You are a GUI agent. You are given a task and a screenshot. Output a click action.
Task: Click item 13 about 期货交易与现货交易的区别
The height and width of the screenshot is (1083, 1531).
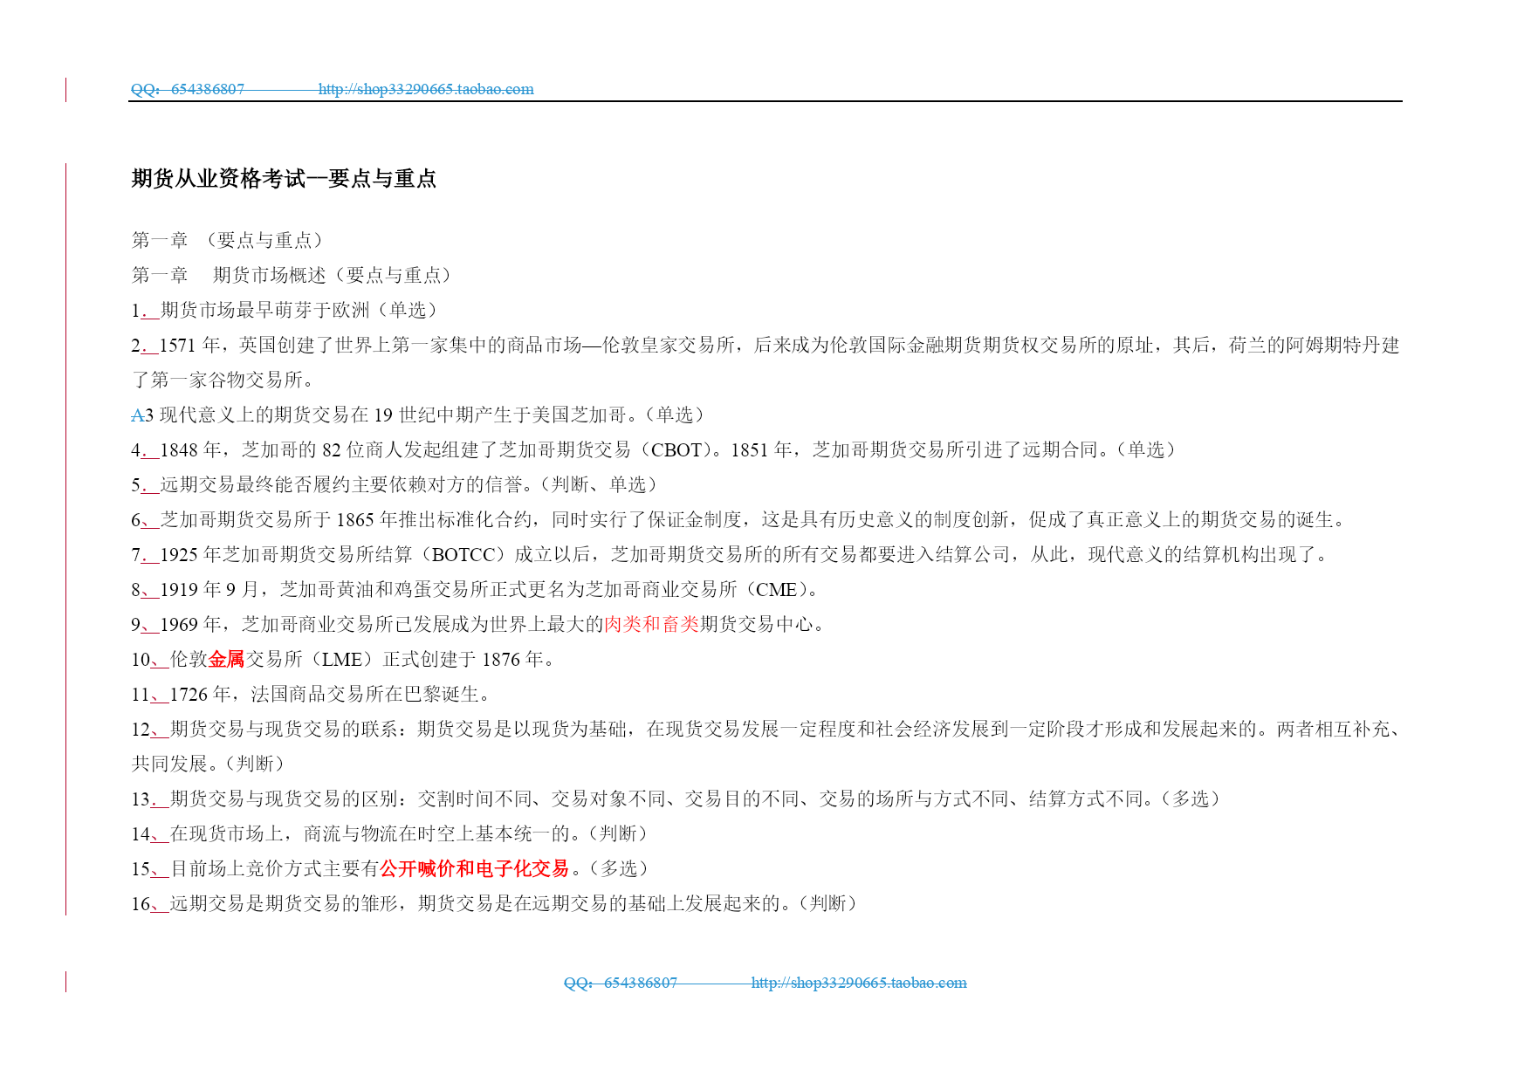coord(677,799)
